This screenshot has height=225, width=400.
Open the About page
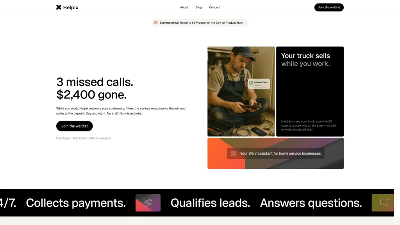[184, 7]
